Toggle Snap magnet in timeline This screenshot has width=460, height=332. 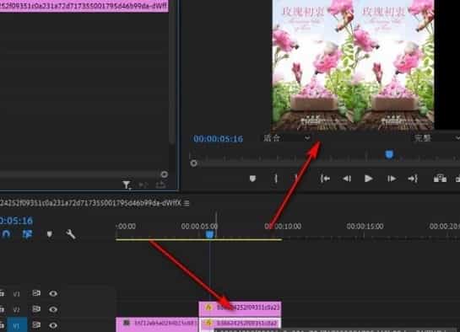(x=6, y=234)
